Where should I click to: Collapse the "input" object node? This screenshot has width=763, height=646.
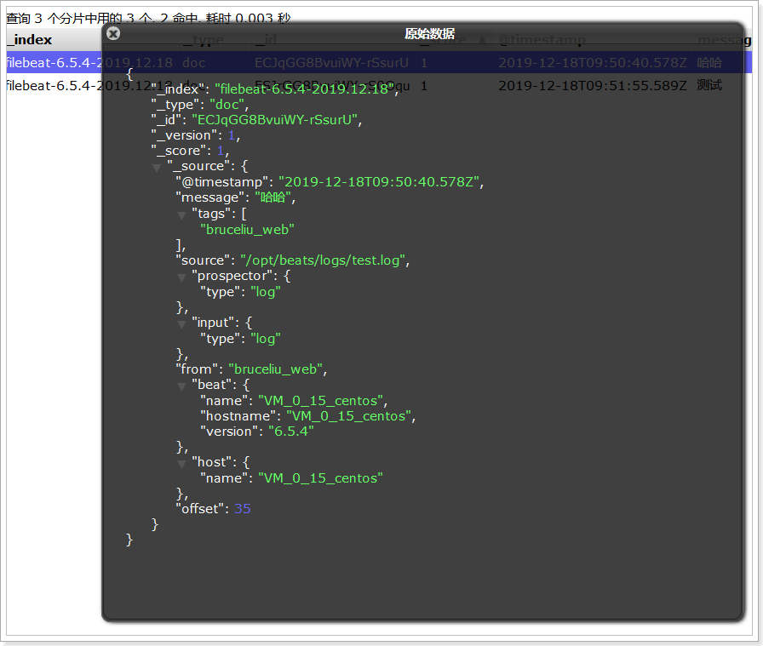(x=181, y=324)
